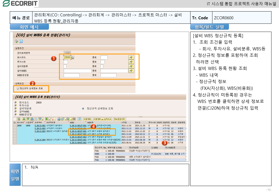Image resolution: width=279 pixels, height=193 pixels.
Task: Select the 정산규칙 상세정보 조회 radio button
Action: point(83,109)
